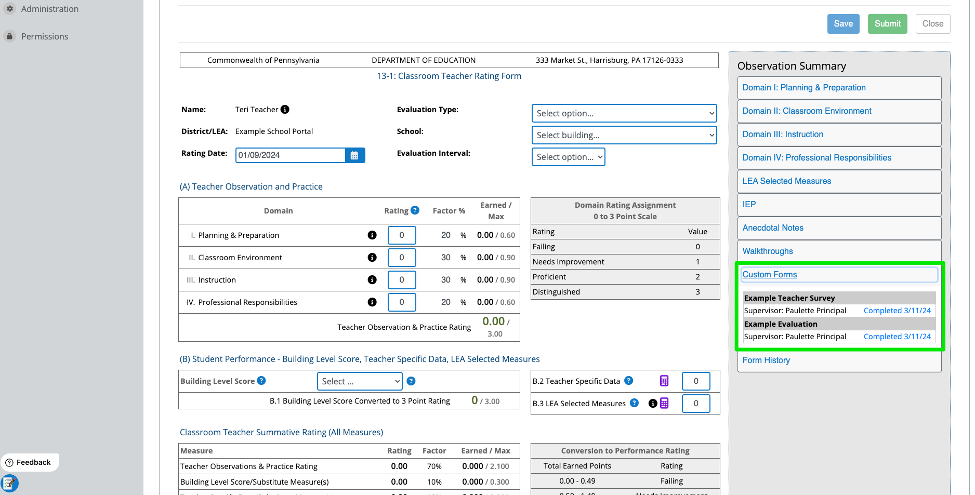Open Example Teacher Survey Completed 3/11/24 link
This screenshot has height=495, width=975.
coord(897,311)
